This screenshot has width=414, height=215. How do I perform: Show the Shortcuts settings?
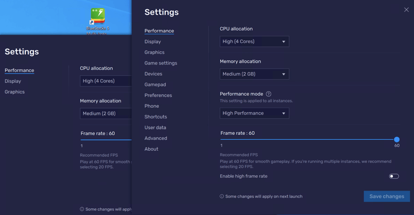pos(156,117)
